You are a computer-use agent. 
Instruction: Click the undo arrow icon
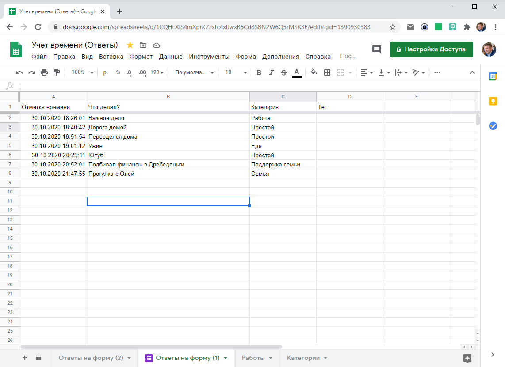19,72
